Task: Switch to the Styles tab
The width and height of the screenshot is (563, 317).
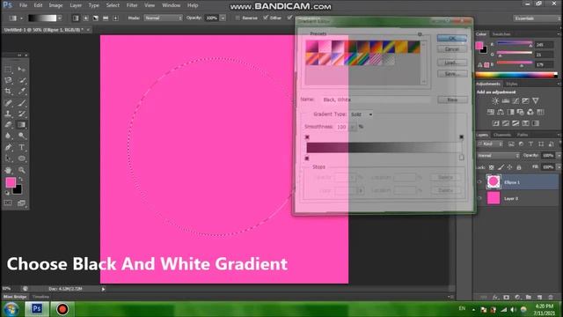Action: 511,84
